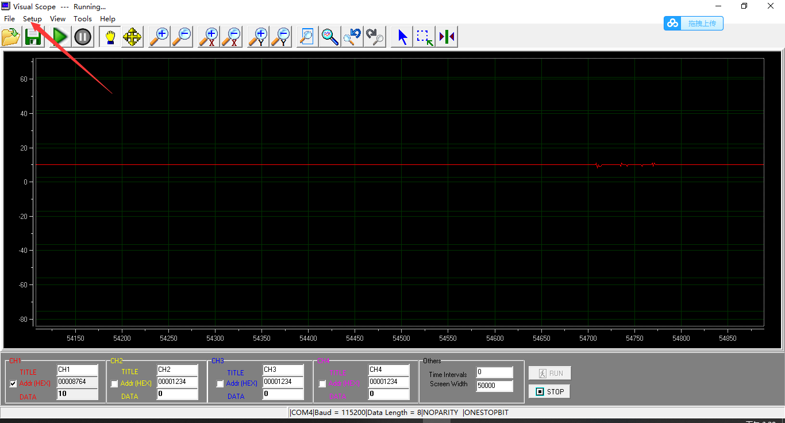This screenshot has width=785, height=423.
Task: Select the hand pan tool
Action: 109,36
